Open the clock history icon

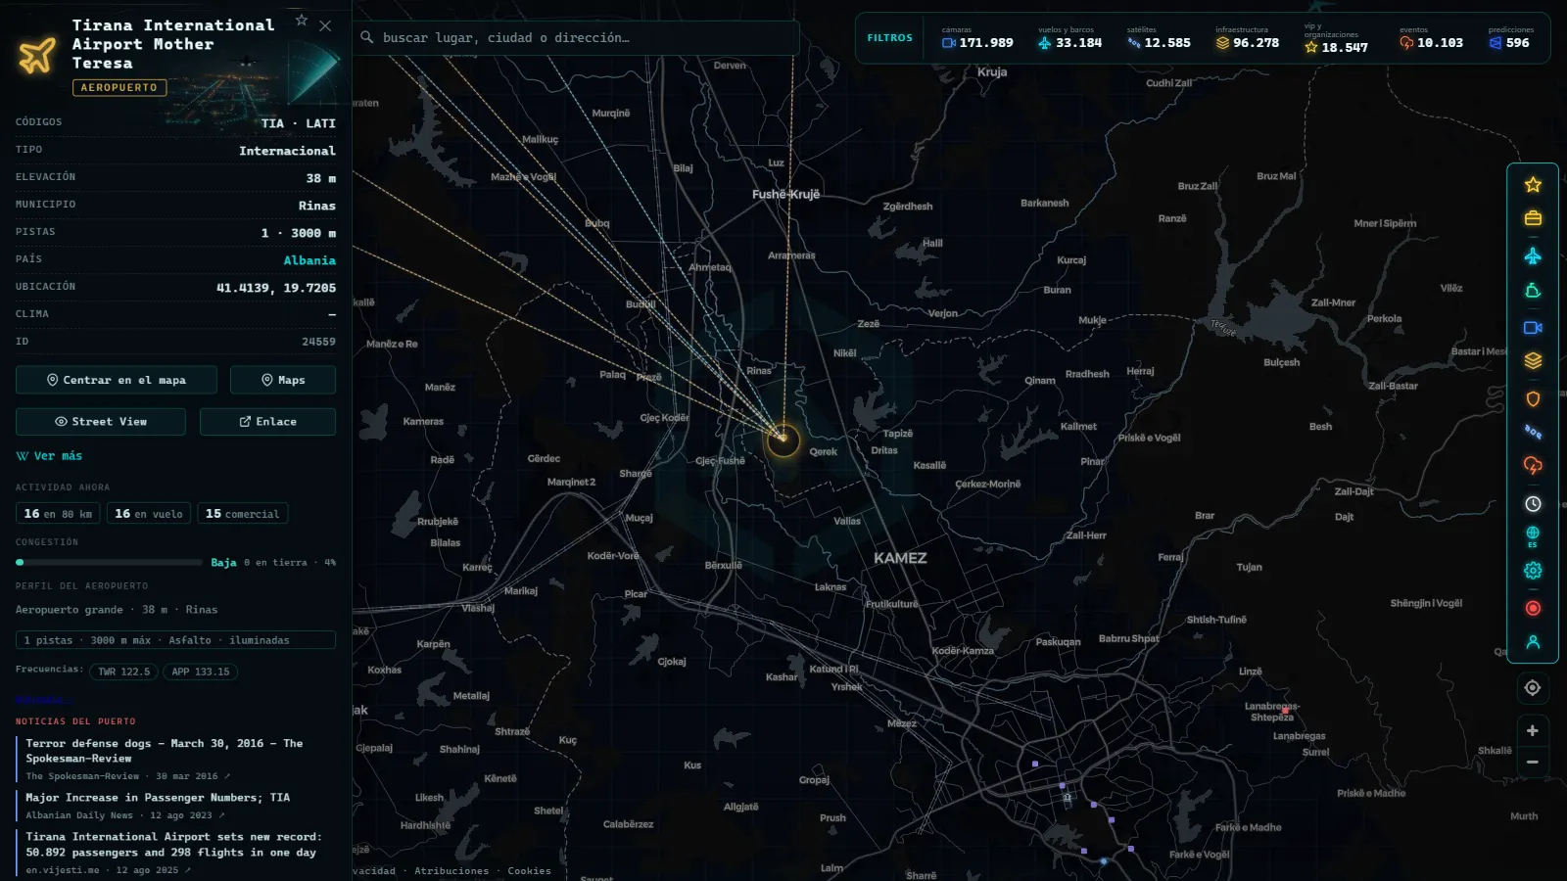[x=1533, y=504]
